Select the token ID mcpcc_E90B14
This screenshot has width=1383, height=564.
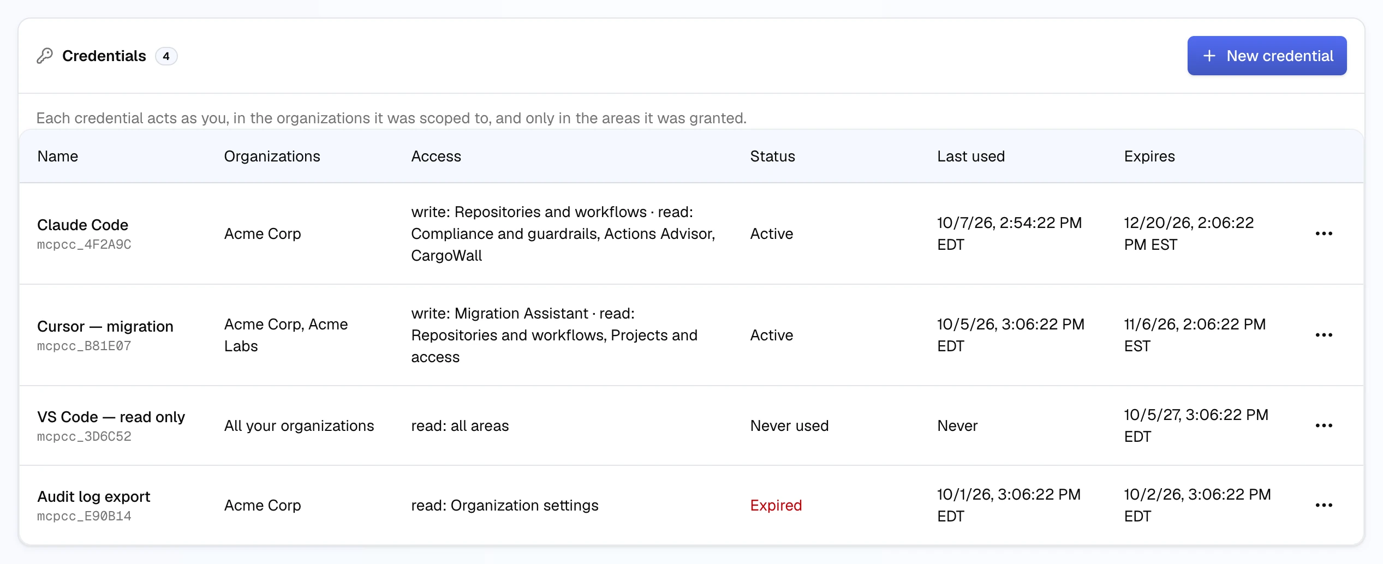(x=84, y=516)
